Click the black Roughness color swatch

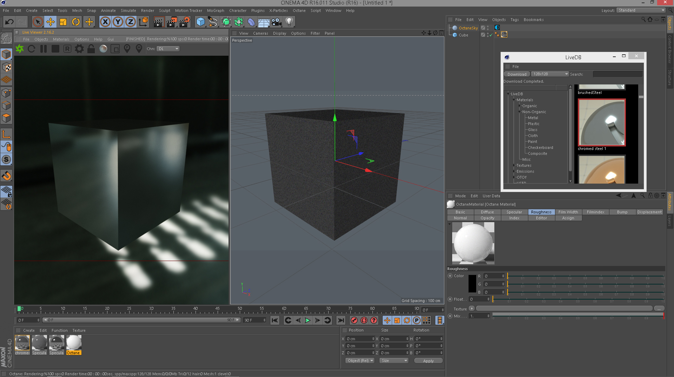click(472, 284)
